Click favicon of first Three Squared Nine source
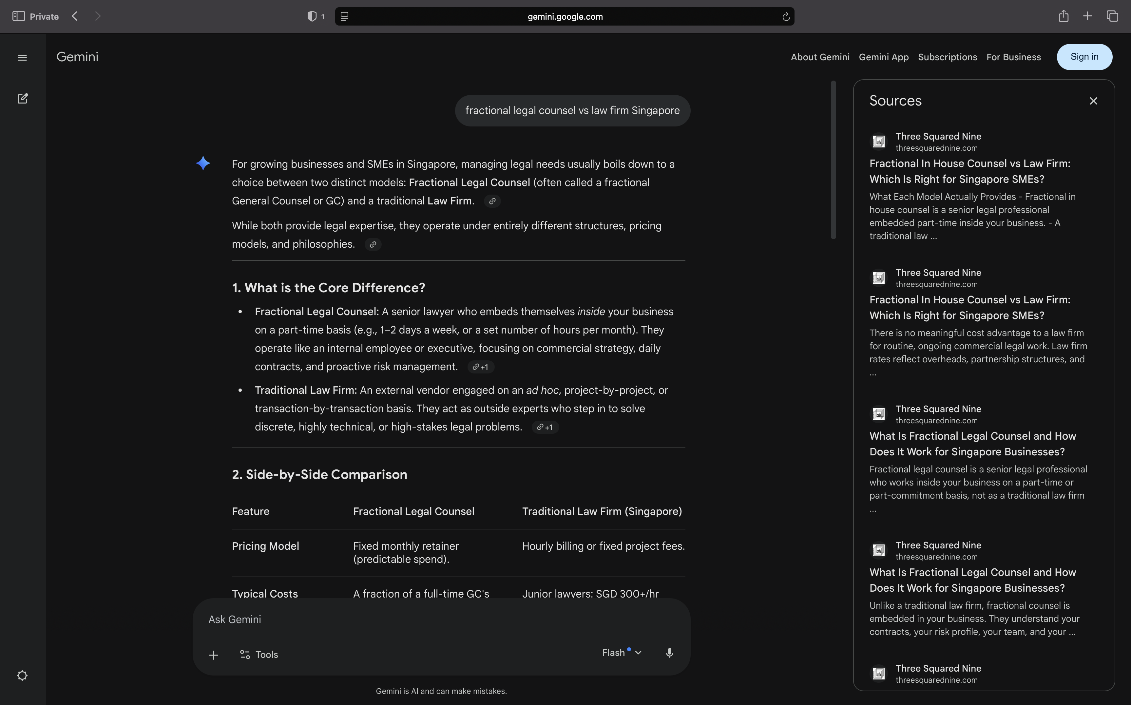Image resolution: width=1131 pixels, height=705 pixels. coord(879,141)
